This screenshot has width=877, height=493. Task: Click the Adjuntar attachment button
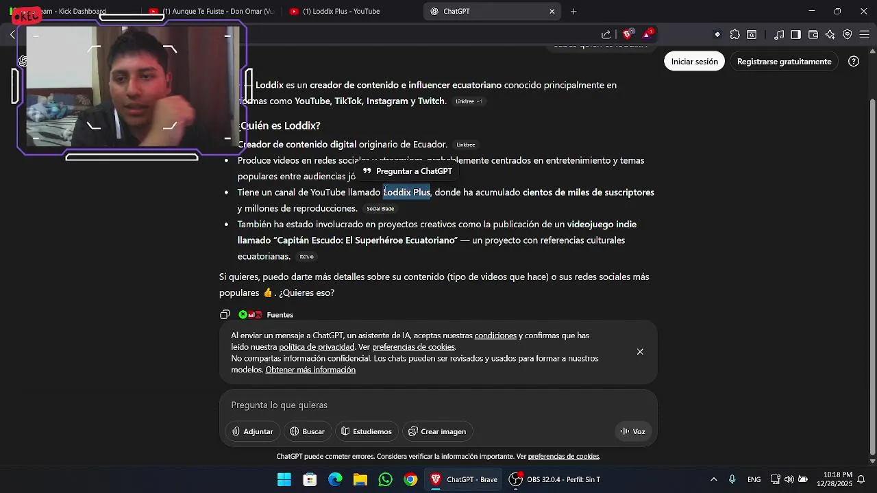(x=252, y=431)
